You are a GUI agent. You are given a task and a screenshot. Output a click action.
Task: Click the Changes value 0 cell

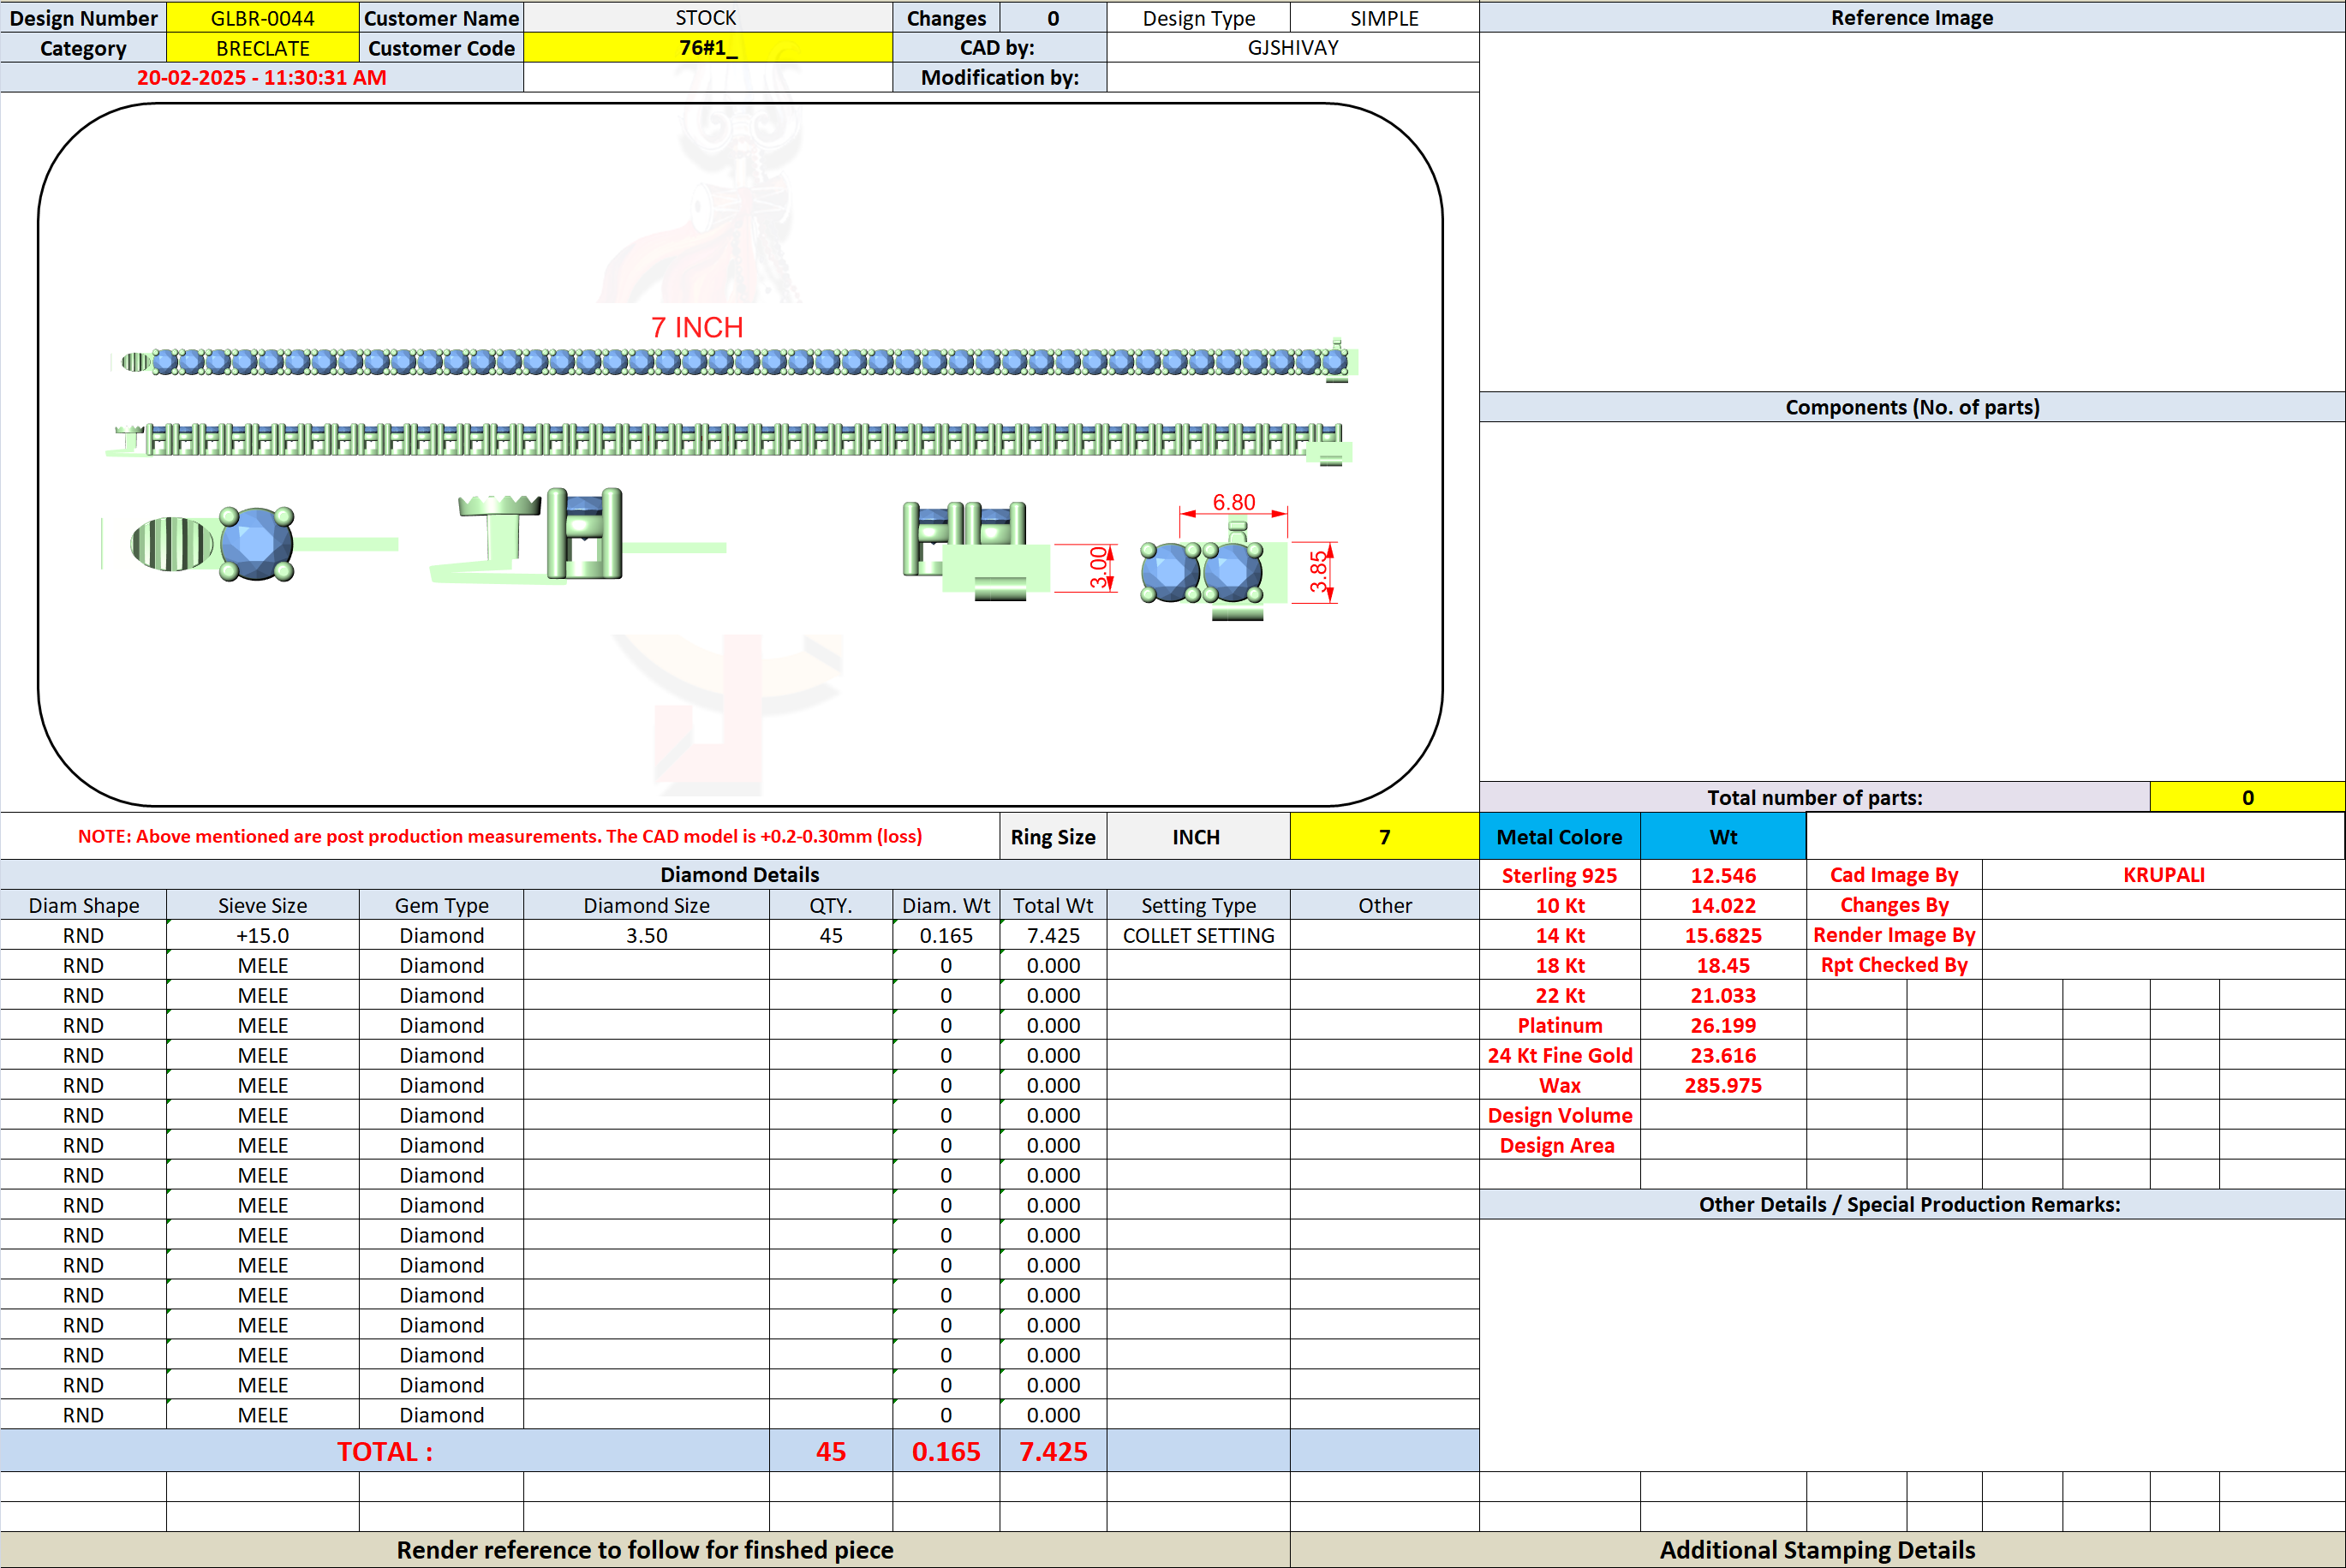(x=1052, y=18)
